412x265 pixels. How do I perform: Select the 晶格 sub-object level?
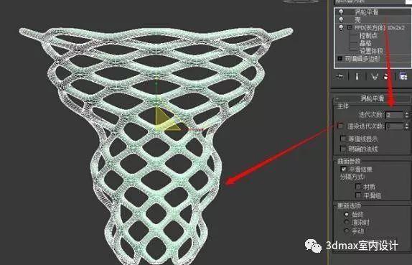(x=365, y=43)
